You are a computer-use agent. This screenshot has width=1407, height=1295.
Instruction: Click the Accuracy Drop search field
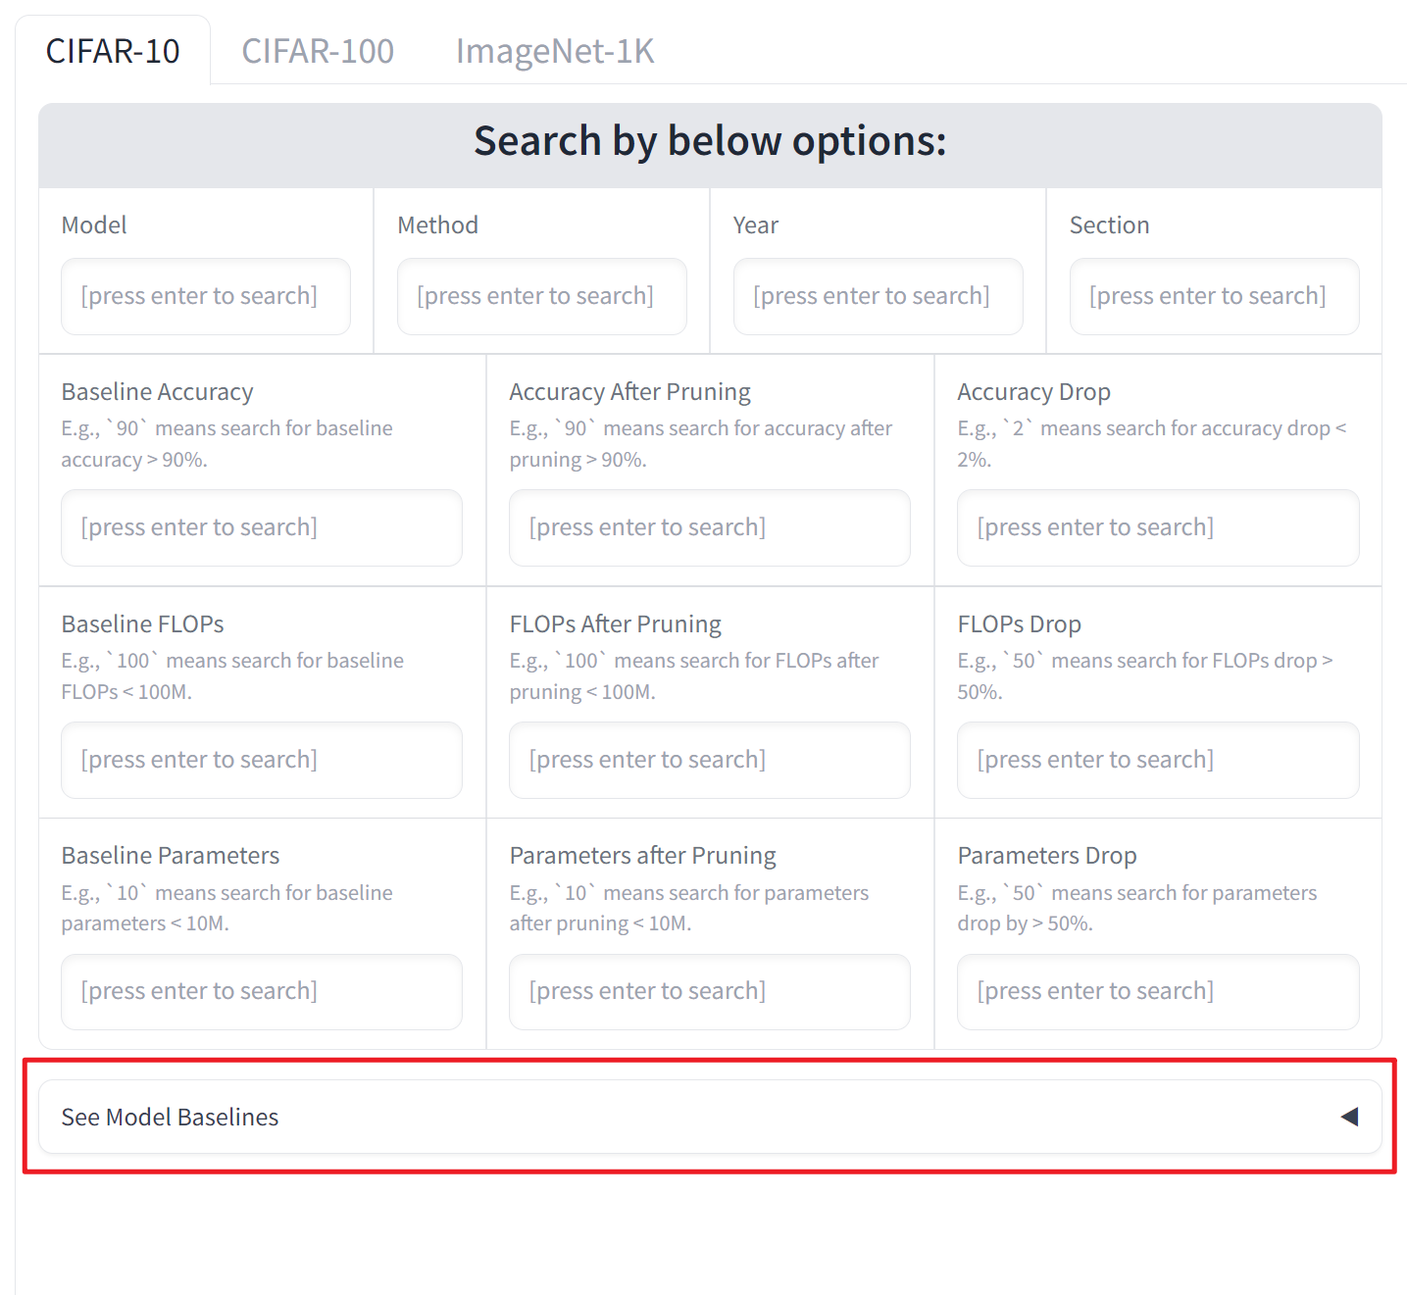[1158, 527]
